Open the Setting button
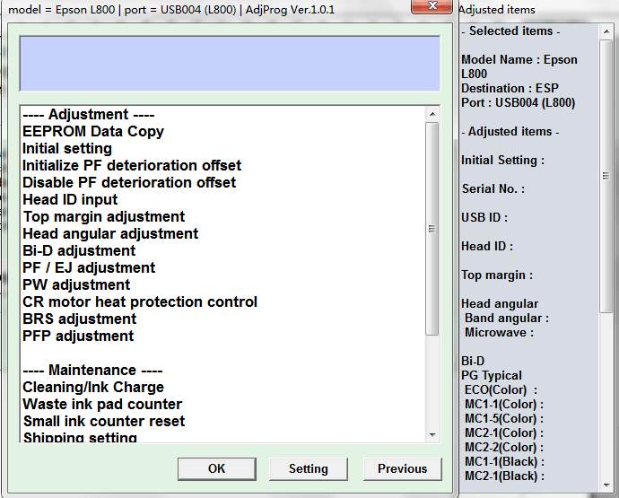This screenshot has width=619, height=498. [x=308, y=468]
